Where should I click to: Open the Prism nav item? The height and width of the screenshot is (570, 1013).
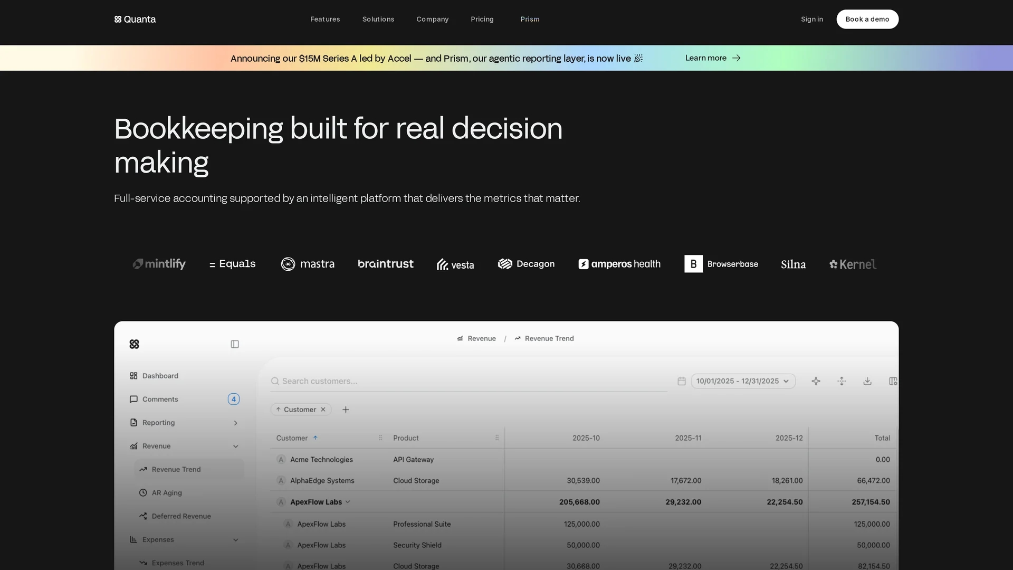click(530, 19)
